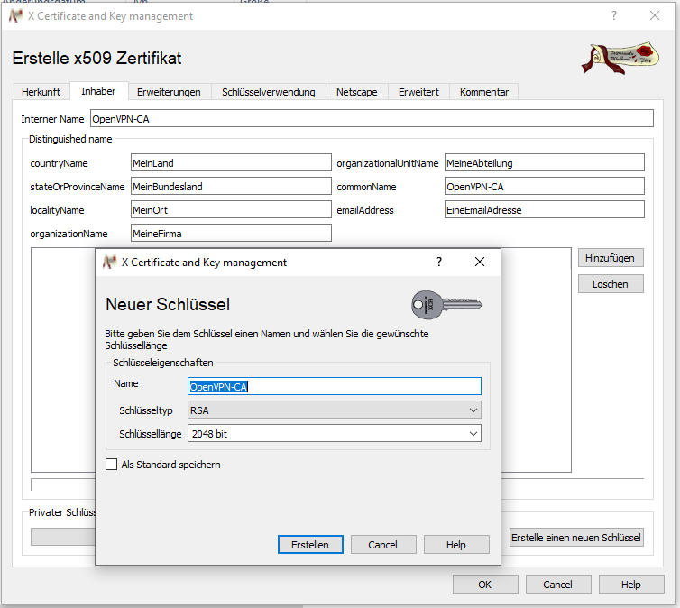The height and width of the screenshot is (608, 680).
Task: Enable 'Als Standard speichern' checkbox
Action: 112,465
